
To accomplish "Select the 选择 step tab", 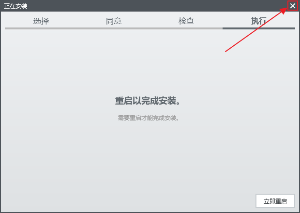I will [41, 21].
